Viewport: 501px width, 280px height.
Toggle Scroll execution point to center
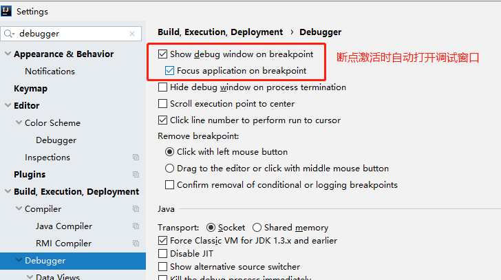[x=162, y=104]
